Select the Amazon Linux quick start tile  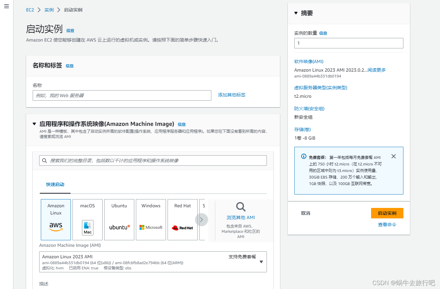tap(56, 220)
